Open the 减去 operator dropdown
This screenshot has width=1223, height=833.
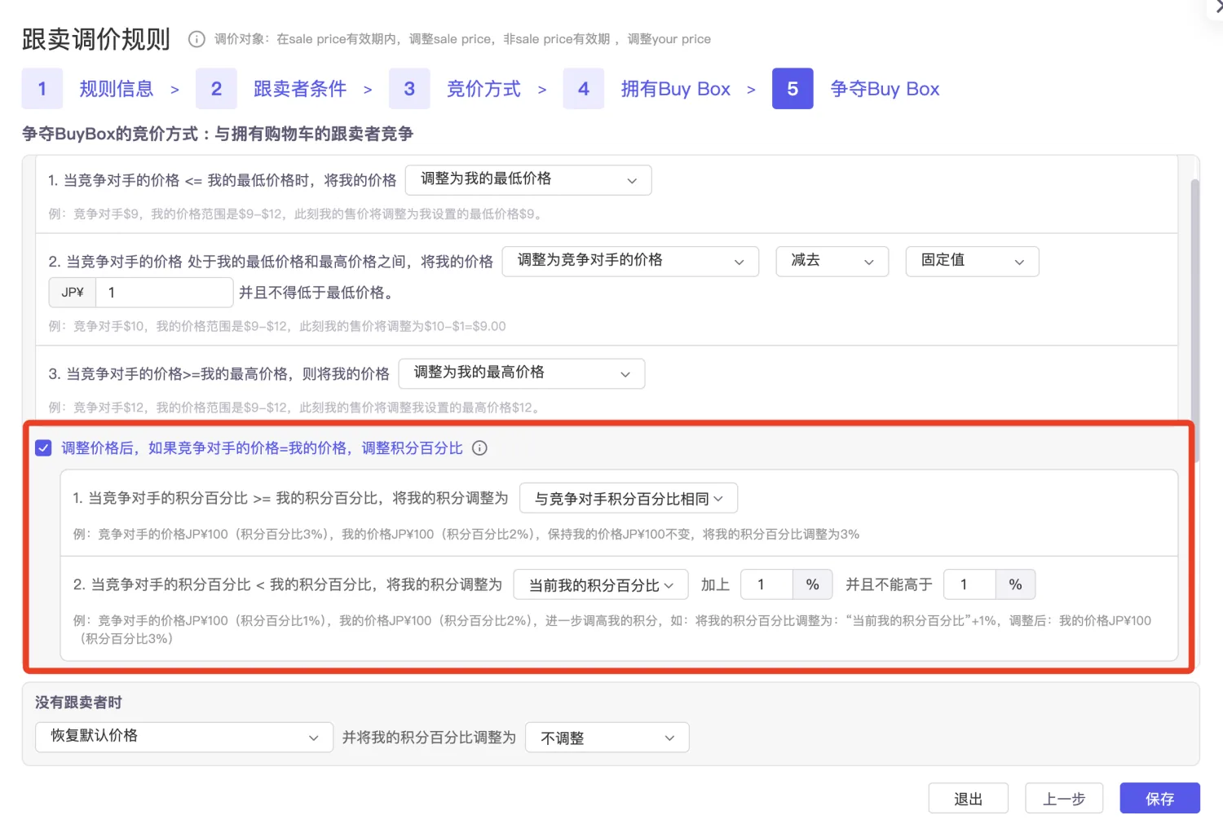point(832,262)
